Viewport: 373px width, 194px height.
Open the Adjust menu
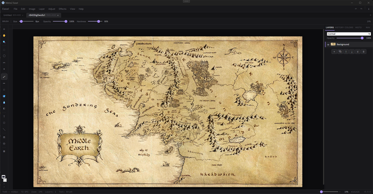click(x=52, y=9)
